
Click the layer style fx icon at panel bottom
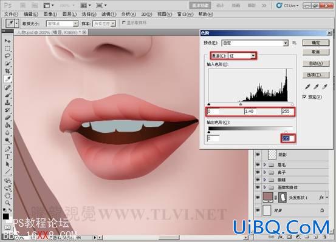(x=280, y=237)
